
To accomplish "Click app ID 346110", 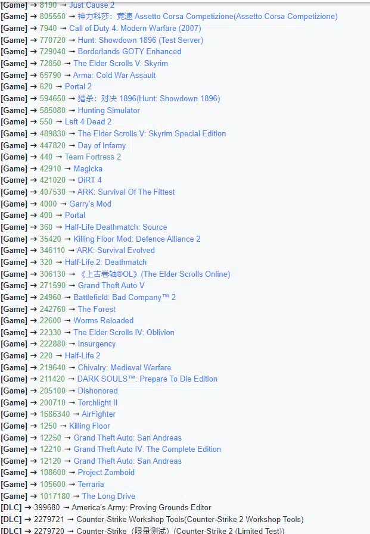I will [52, 250].
